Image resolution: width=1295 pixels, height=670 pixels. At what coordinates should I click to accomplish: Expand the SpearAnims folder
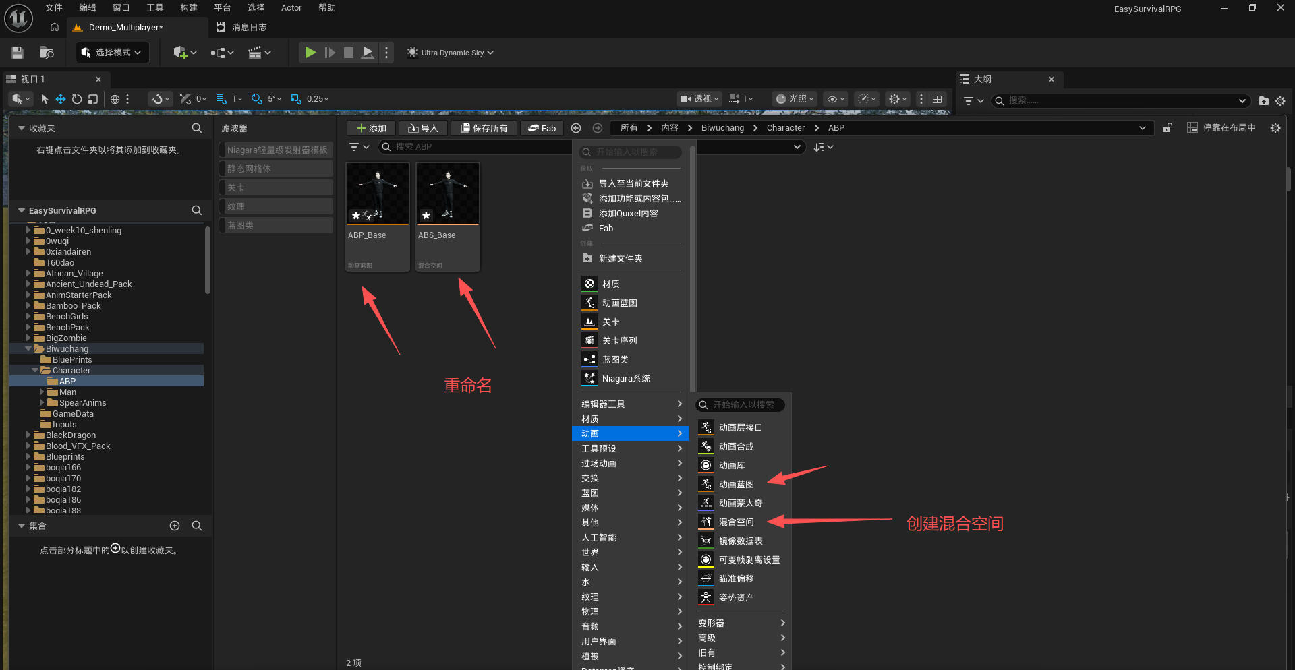[42, 403]
